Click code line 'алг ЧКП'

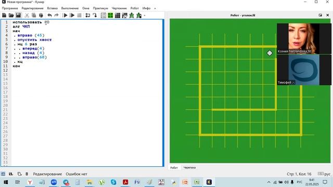coord(21,26)
